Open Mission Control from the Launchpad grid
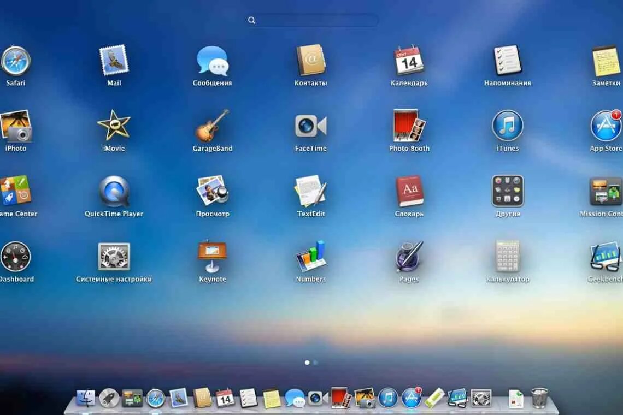Viewport: 623px width, 415px height. click(606, 192)
